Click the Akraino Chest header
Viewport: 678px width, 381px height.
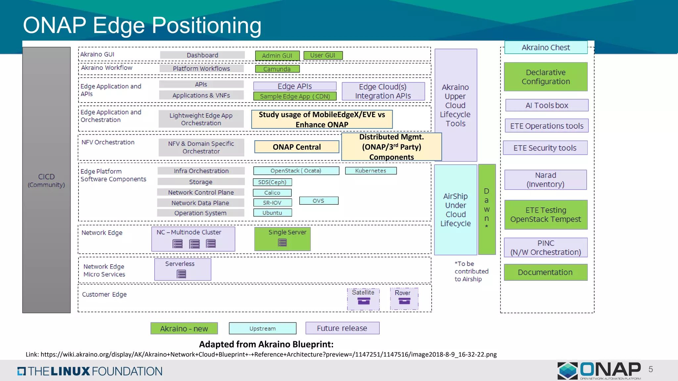(546, 48)
